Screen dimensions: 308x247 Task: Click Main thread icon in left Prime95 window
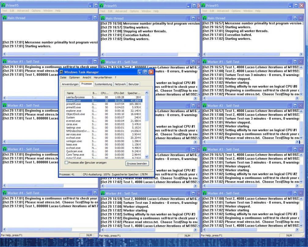pyautogui.click(x=5, y=18)
